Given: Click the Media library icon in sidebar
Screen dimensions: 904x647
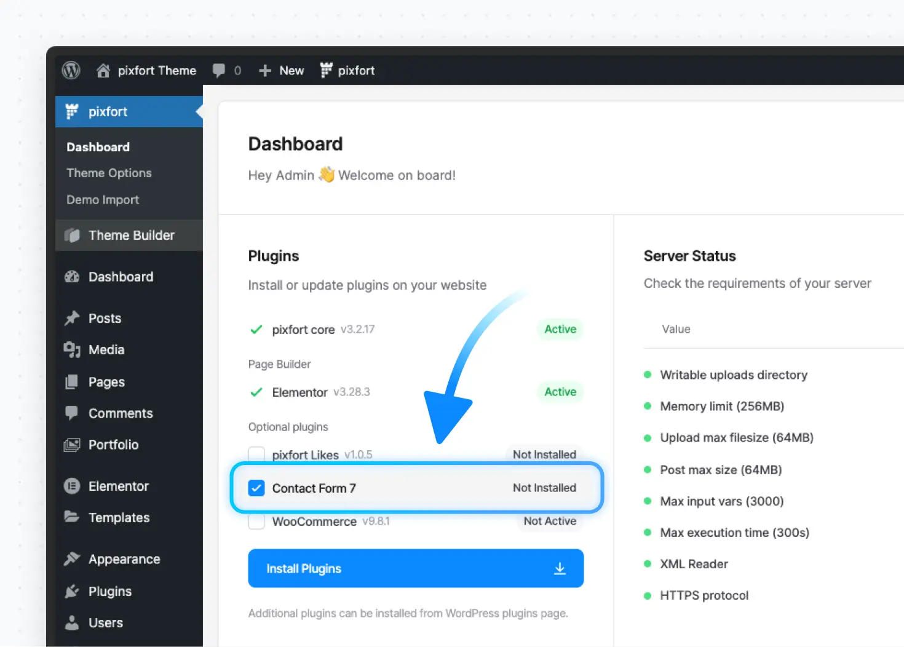Looking at the screenshot, I should (x=72, y=350).
